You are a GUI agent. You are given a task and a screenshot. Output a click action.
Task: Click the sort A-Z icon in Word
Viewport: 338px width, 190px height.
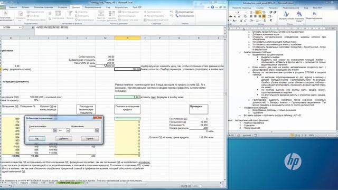click(x=265, y=21)
